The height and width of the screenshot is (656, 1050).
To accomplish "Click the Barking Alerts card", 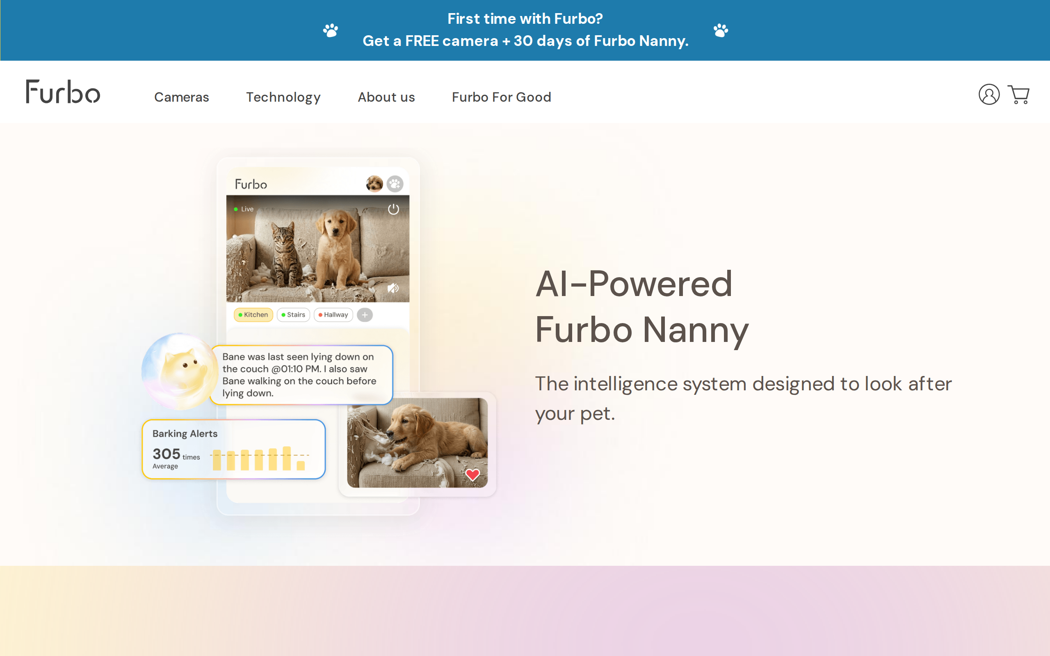I will point(234,449).
